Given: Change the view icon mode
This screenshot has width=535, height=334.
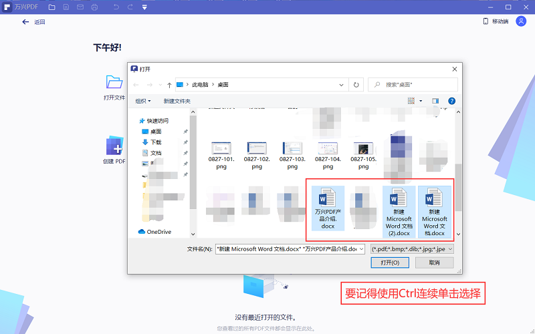Looking at the screenshot, I should click(x=411, y=101).
